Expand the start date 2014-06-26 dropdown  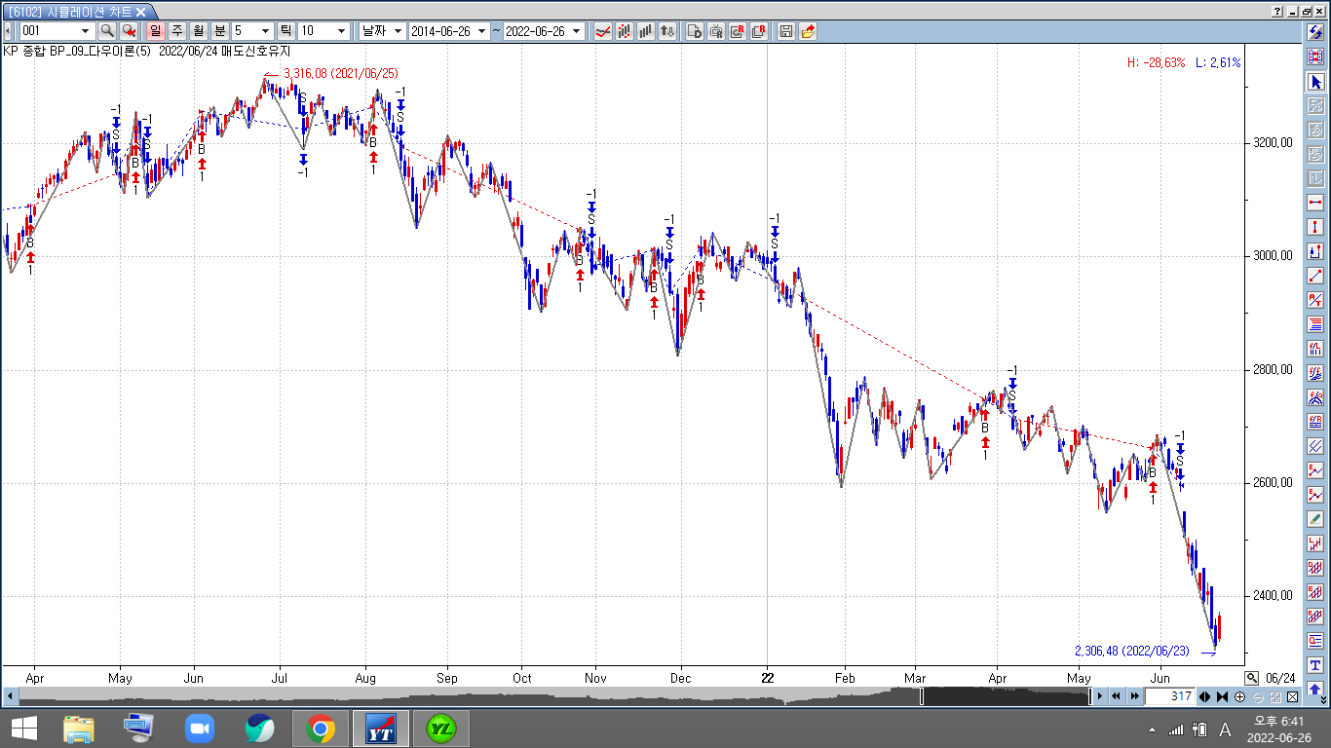pyautogui.click(x=481, y=31)
